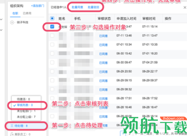The height and width of the screenshot is (136, 187).
Task: Click 已同意 status in 06-30 09:47 row
Action: (103, 63)
